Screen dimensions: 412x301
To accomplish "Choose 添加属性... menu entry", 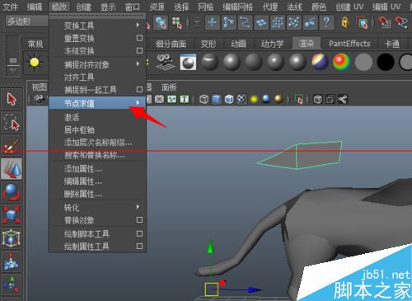I will 97,168.
